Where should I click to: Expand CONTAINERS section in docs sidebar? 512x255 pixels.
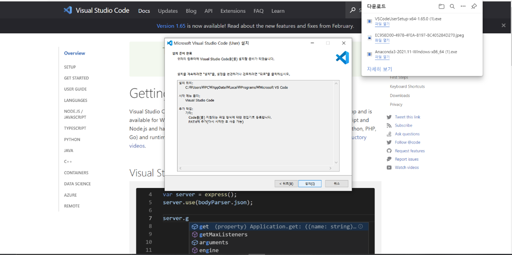76,173
